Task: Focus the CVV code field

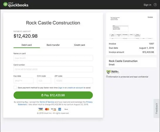Action: [x=44, y=81]
